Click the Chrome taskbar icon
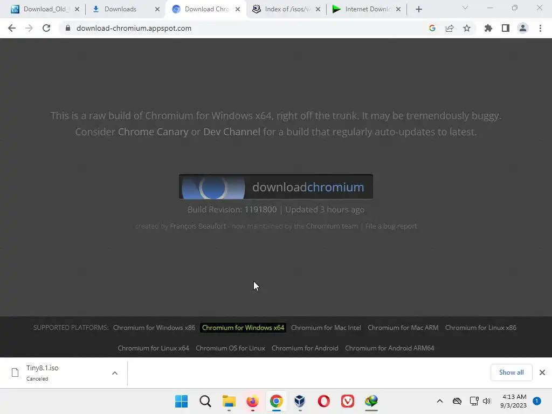The height and width of the screenshot is (414, 552). pyautogui.click(x=277, y=401)
